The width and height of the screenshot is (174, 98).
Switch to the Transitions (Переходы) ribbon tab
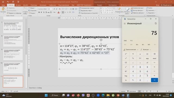click(34, 5)
